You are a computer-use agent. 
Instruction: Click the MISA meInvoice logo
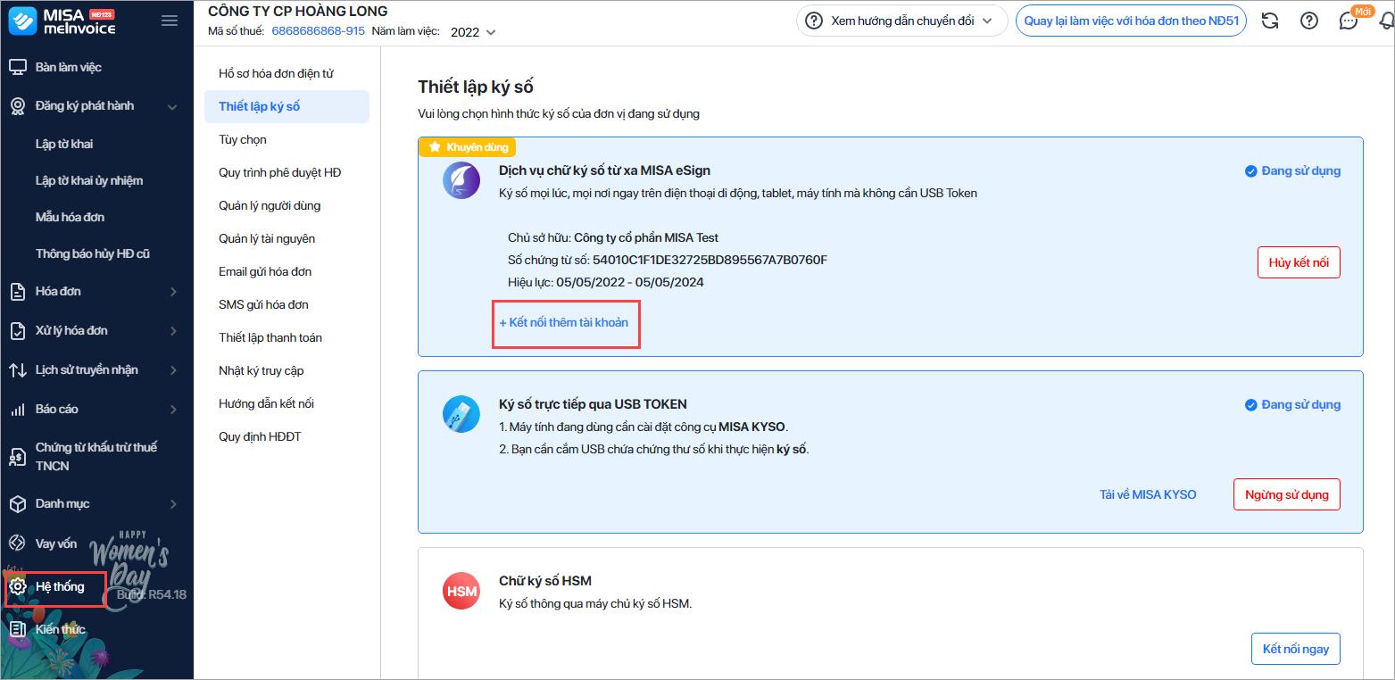[x=62, y=21]
